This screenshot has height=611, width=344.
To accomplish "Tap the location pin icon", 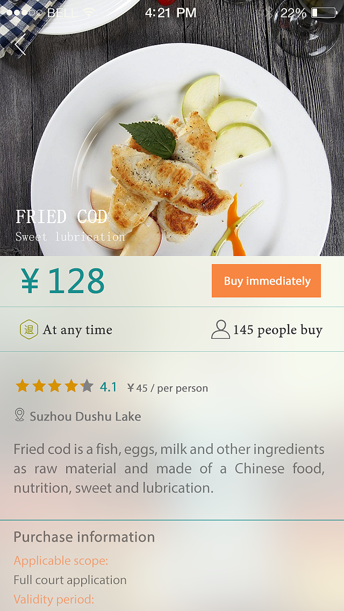I will pyautogui.click(x=20, y=415).
